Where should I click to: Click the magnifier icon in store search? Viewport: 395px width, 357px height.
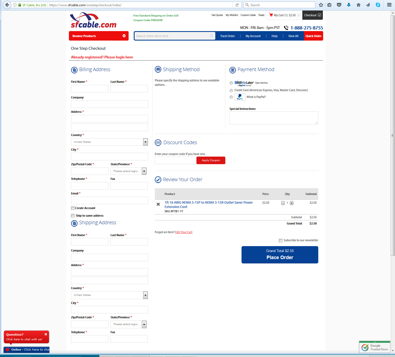coord(212,36)
